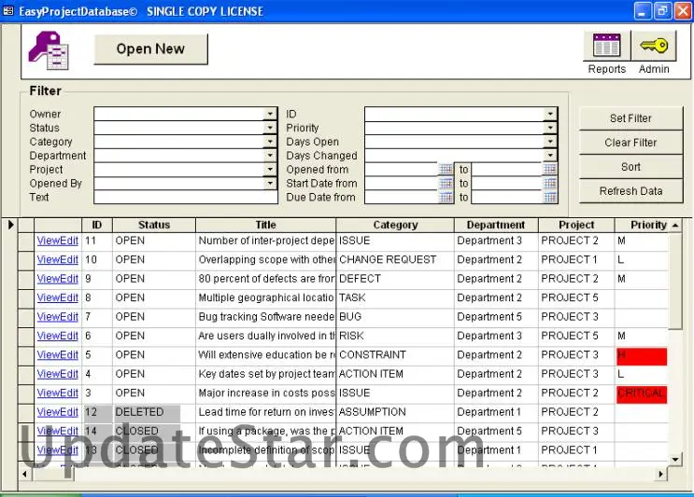The image size is (694, 497).
Task: Open the Reports calendar icon
Action: [606, 46]
